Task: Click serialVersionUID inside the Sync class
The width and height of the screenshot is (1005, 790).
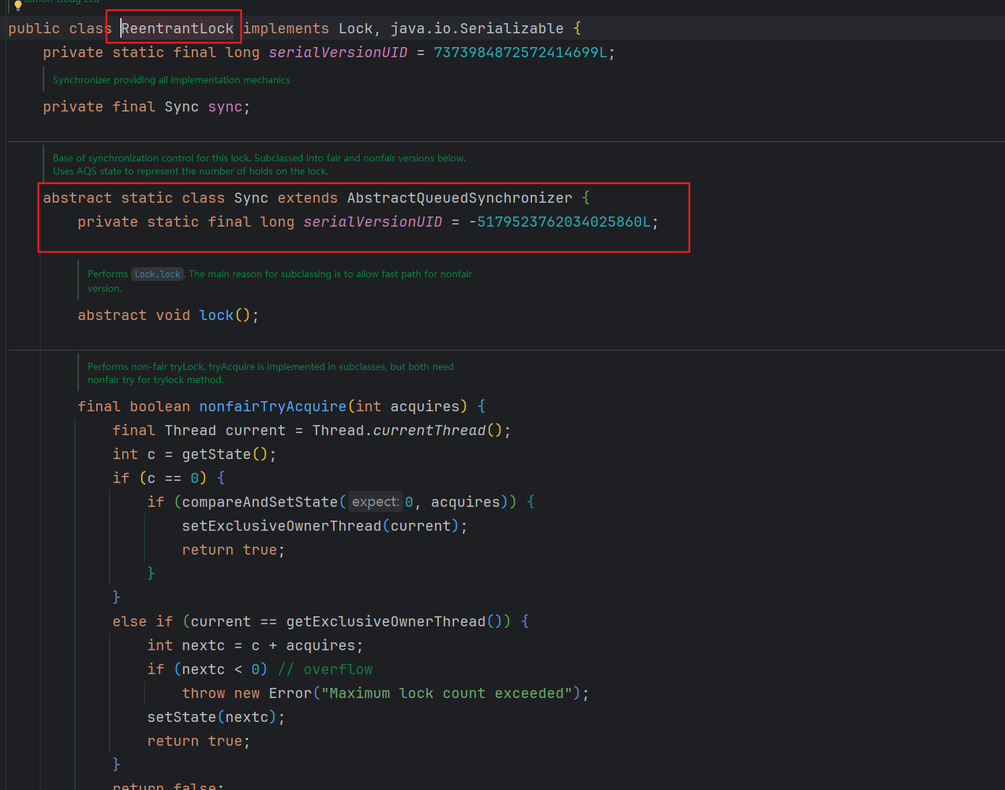Action: tap(372, 222)
